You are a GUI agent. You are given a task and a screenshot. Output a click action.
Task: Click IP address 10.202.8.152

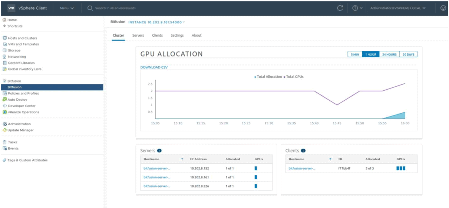pos(199,168)
